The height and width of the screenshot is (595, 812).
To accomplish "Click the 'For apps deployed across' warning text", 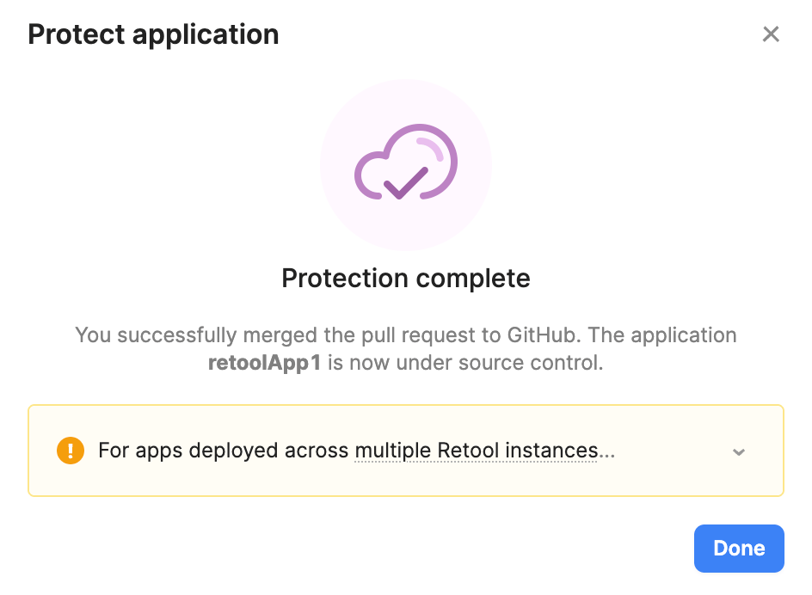I will coord(223,451).
